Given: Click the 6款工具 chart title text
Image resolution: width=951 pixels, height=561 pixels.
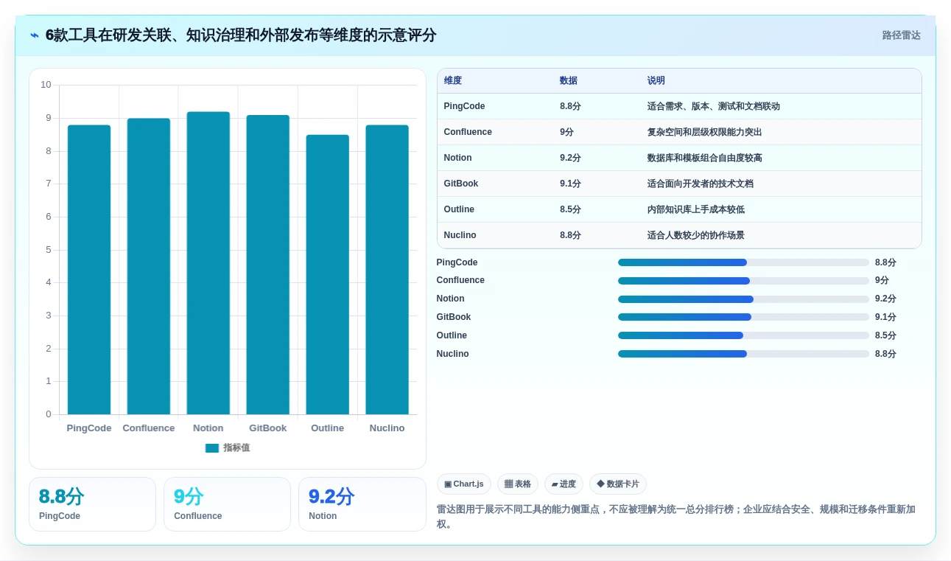Looking at the screenshot, I should click(x=241, y=35).
